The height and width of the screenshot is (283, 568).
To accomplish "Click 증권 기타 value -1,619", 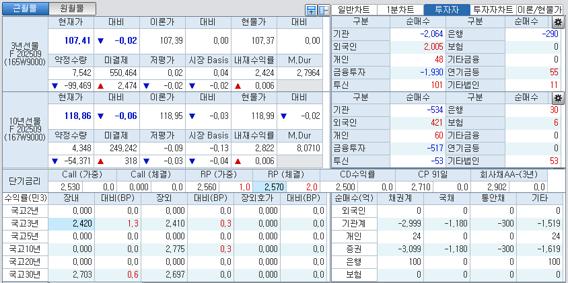I will coord(548,249).
